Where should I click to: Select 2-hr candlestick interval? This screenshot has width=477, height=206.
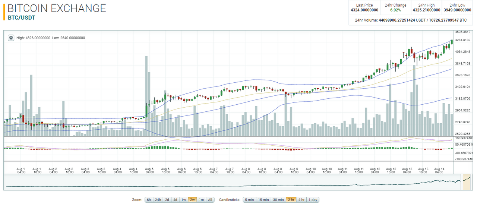[291, 200]
